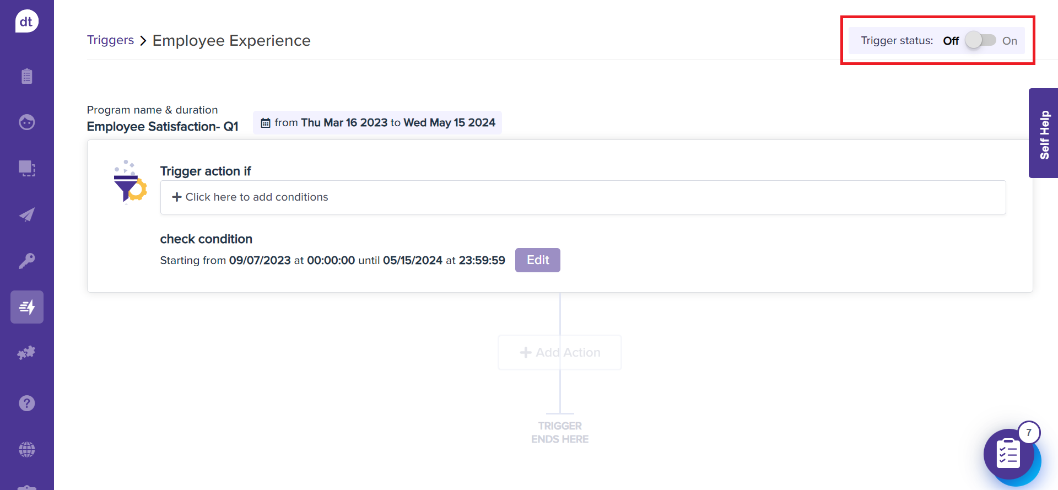
Task: Click the question mark help icon
Action: [x=26, y=403]
